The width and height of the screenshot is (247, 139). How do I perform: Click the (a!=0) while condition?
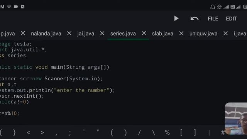tap(20, 102)
